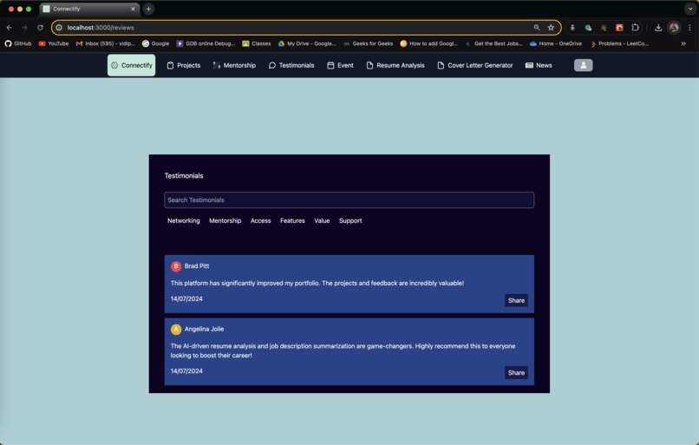Open the Problems - LeetCode bookmark
Image resolution: width=699 pixels, height=445 pixels.
click(618, 43)
